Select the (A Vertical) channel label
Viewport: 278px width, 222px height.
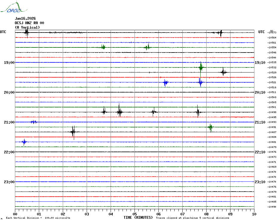click(x=27, y=27)
